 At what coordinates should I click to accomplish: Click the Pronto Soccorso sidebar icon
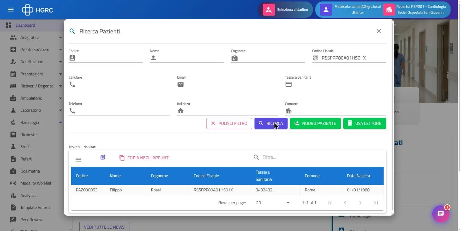13,49
